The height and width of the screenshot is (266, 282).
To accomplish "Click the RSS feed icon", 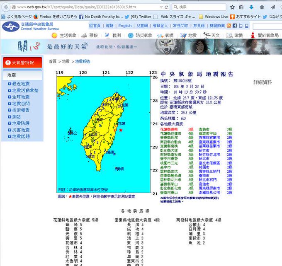I will tap(229, 26).
